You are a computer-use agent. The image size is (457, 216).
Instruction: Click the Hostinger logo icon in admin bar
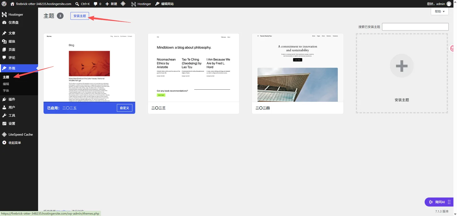tap(133, 4)
